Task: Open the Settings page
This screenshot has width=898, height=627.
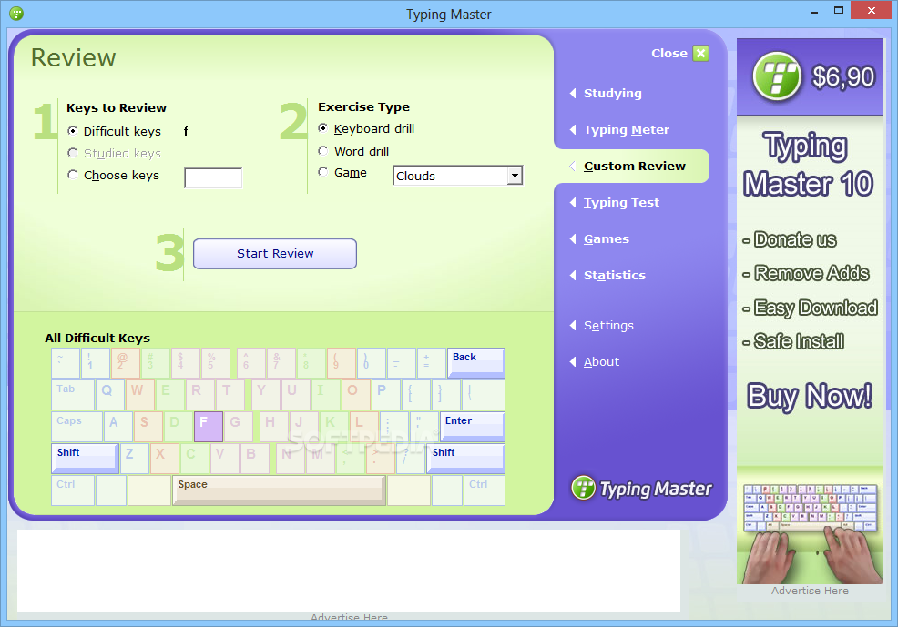Action: point(608,326)
